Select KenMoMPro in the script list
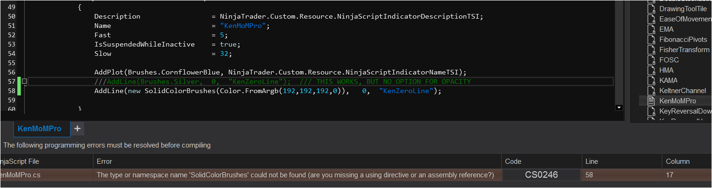This screenshot has height=188, width=712. [678, 101]
